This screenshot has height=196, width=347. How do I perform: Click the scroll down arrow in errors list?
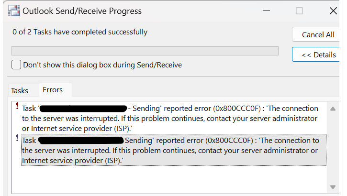(x=333, y=187)
